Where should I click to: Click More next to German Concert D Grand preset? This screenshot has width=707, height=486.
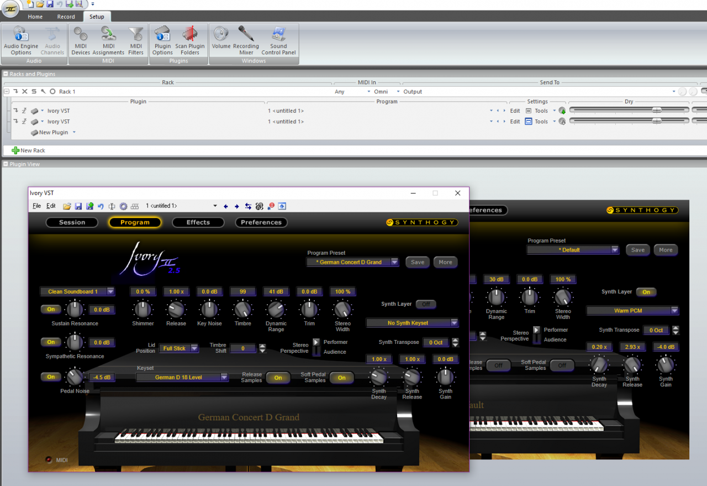point(445,262)
